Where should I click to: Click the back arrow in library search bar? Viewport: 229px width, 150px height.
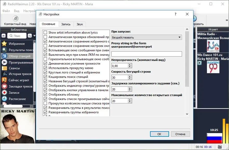[4, 36]
